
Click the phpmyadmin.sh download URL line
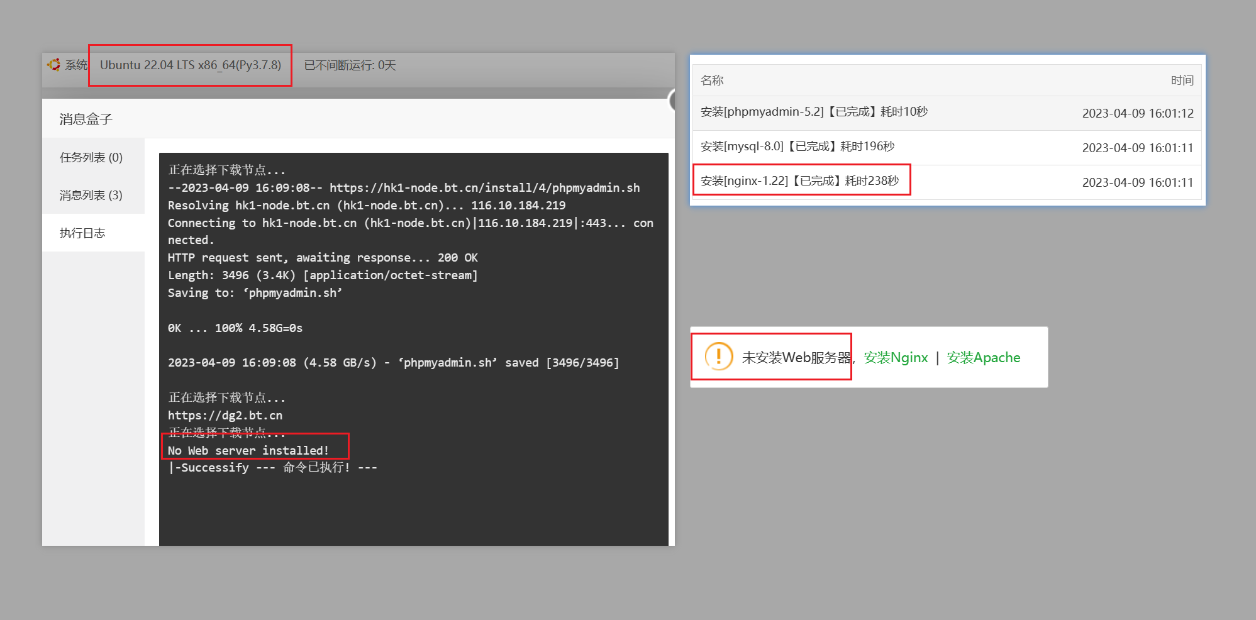(404, 187)
